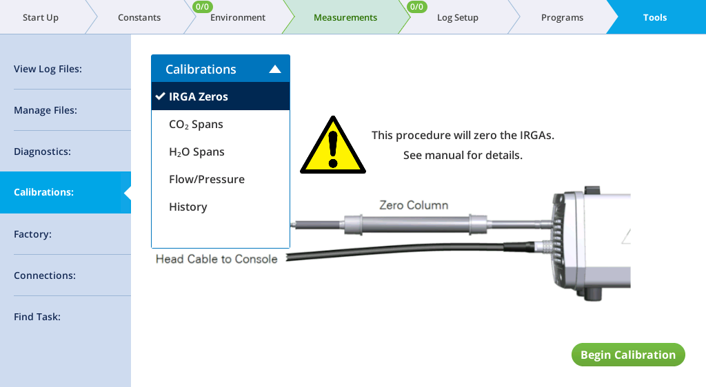This screenshot has width=706, height=387.
Task: Start the procedure with Begin Calibration
Action: point(628,355)
